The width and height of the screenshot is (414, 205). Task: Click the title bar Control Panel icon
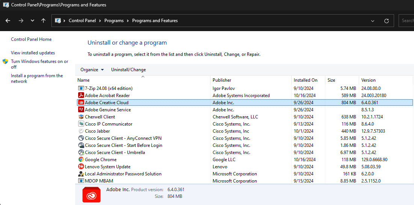click(6, 5)
